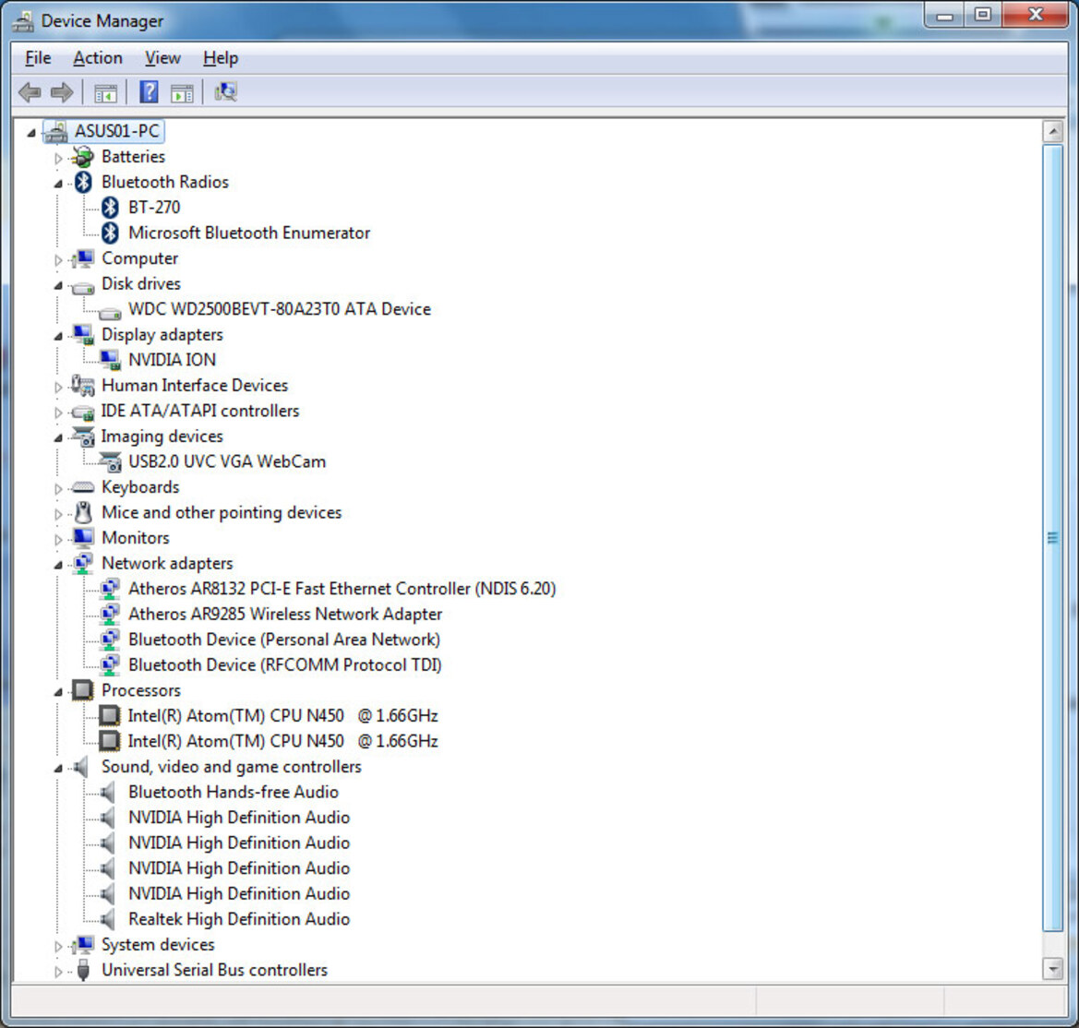Viewport: 1079px width, 1028px height.
Task: Collapse the Network adapters category
Action: pyautogui.click(x=58, y=564)
